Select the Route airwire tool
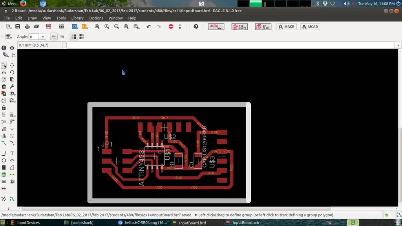The image size is (402, 226). click(4, 143)
